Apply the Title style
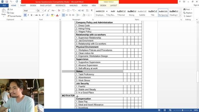This screenshot has height=112, width=199. tap(153, 13)
